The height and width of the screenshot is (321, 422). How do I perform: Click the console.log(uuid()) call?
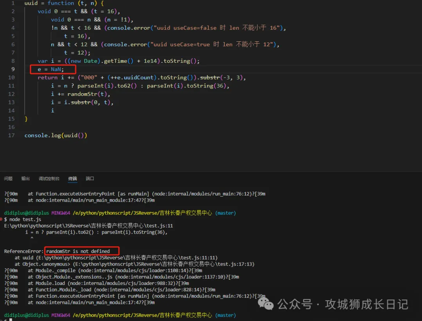click(x=55, y=135)
